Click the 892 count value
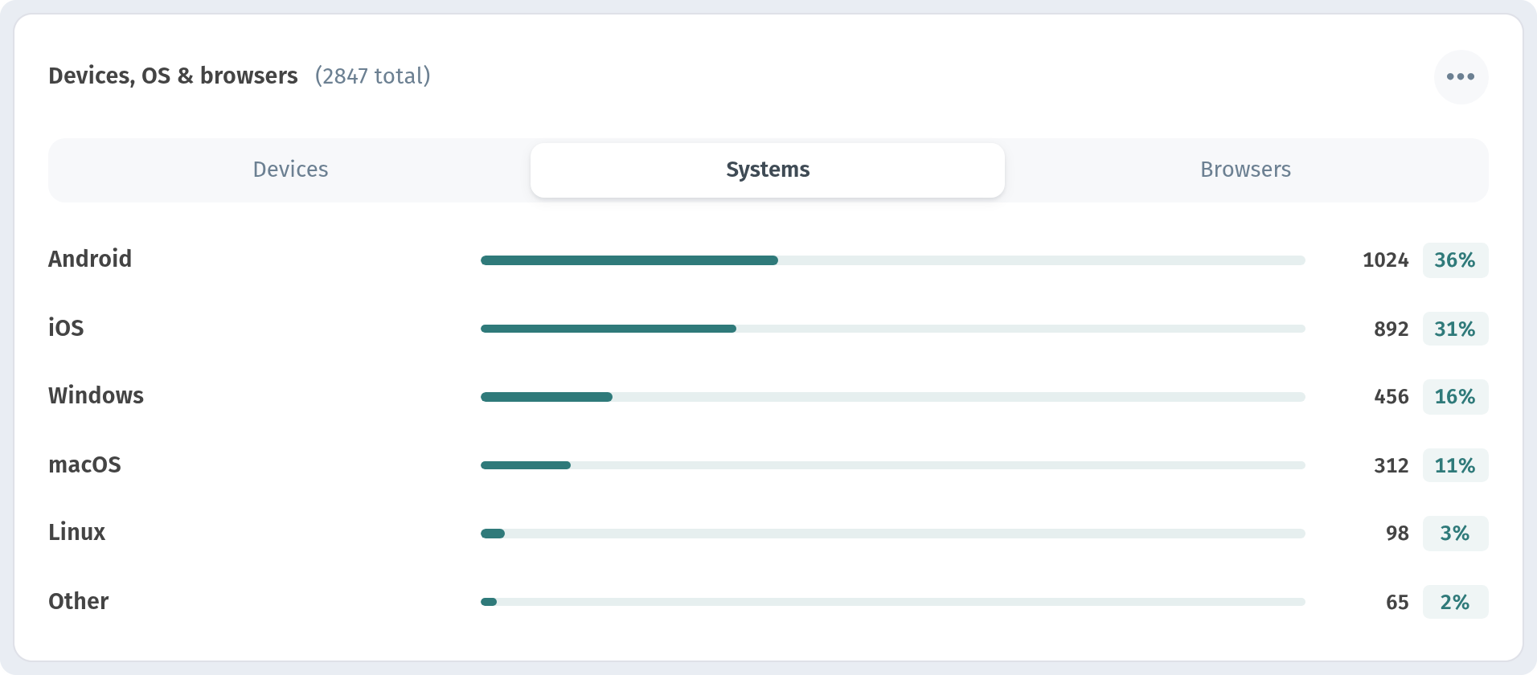Screen dimensions: 1537x675 tap(1391, 329)
